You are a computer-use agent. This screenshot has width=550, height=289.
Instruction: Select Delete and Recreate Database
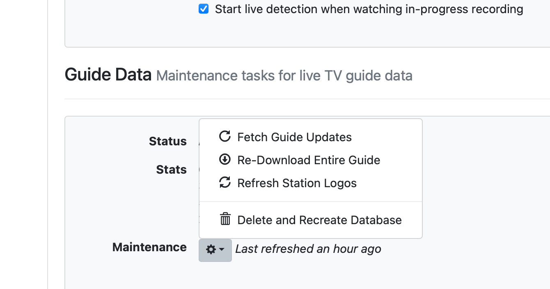(319, 220)
